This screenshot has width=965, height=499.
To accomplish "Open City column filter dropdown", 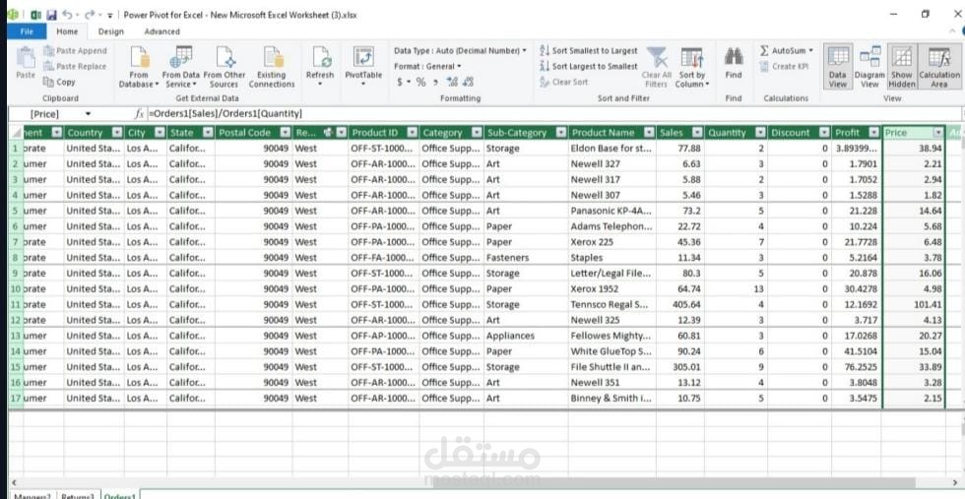I will pyautogui.click(x=159, y=133).
